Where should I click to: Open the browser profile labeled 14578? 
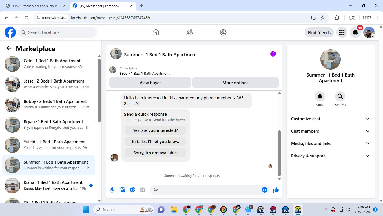(367, 18)
